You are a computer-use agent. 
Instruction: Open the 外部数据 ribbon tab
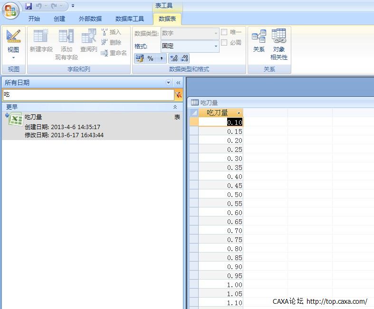pyautogui.click(x=90, y=19)
